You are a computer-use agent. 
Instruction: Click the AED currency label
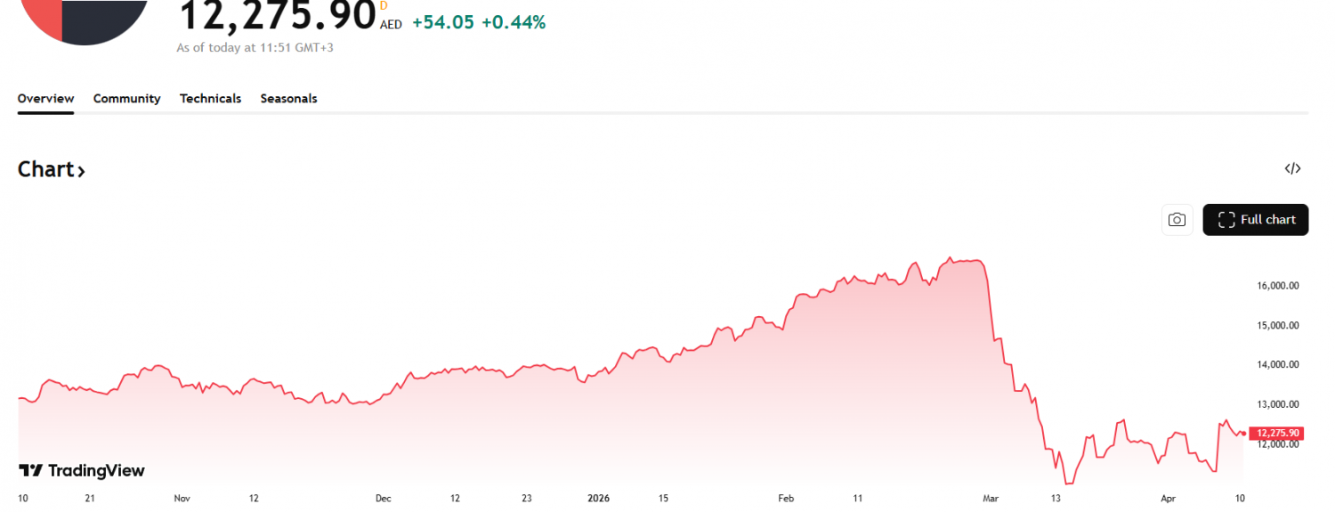pos(391,25)
